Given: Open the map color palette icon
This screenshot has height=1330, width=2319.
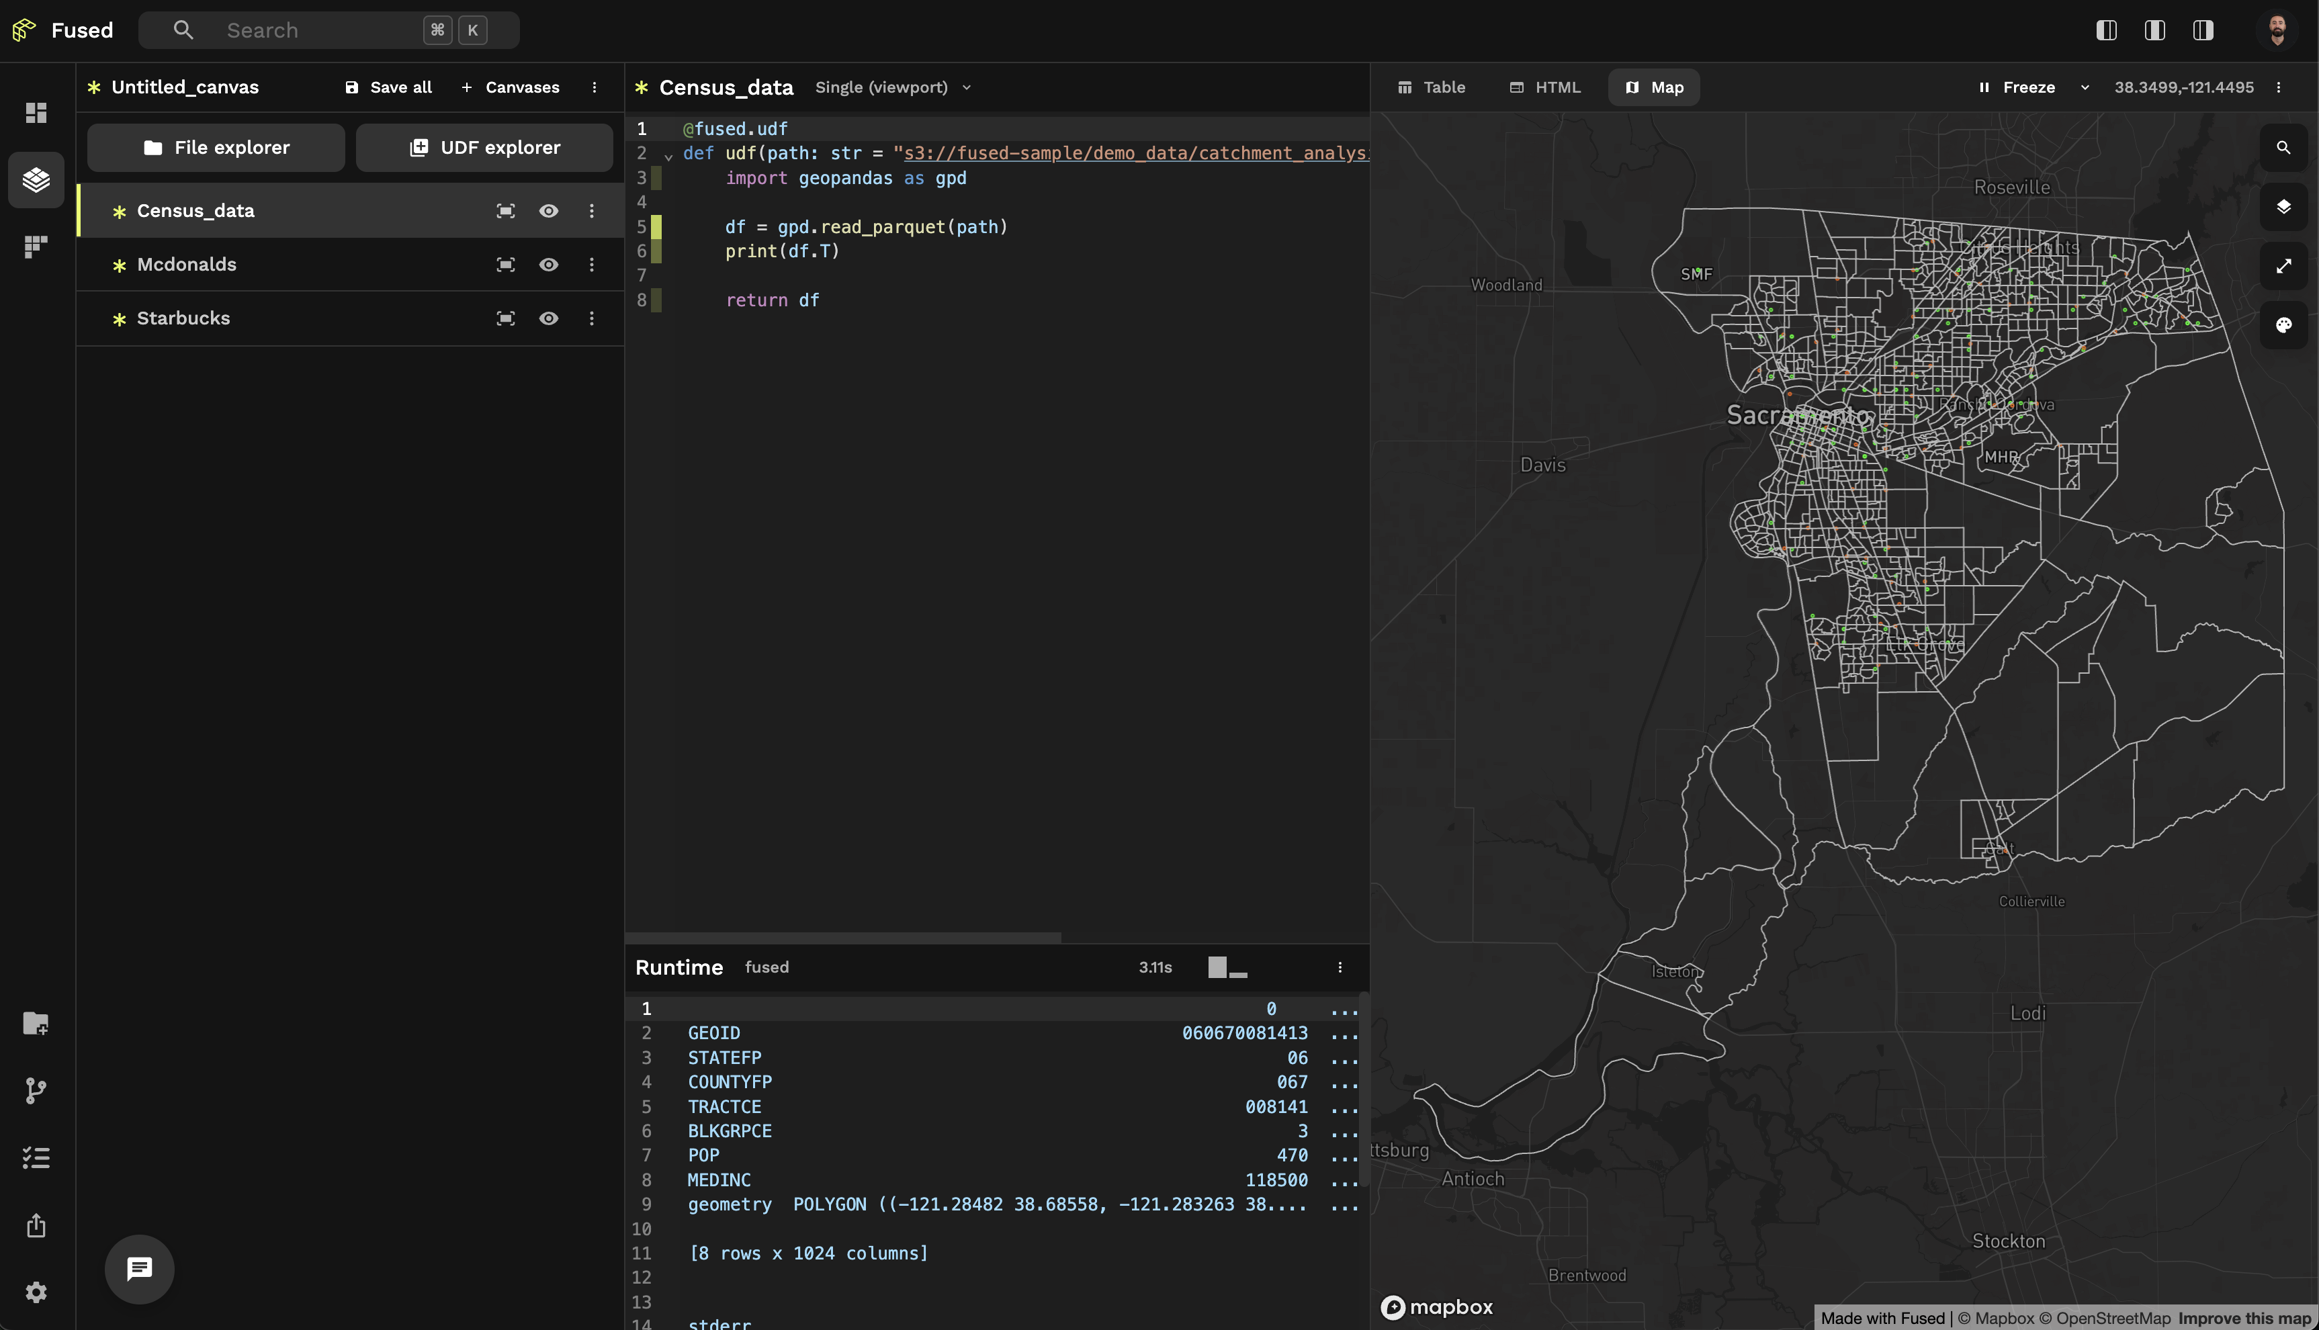Looking at the screenshot, I should coord(2283,325).
